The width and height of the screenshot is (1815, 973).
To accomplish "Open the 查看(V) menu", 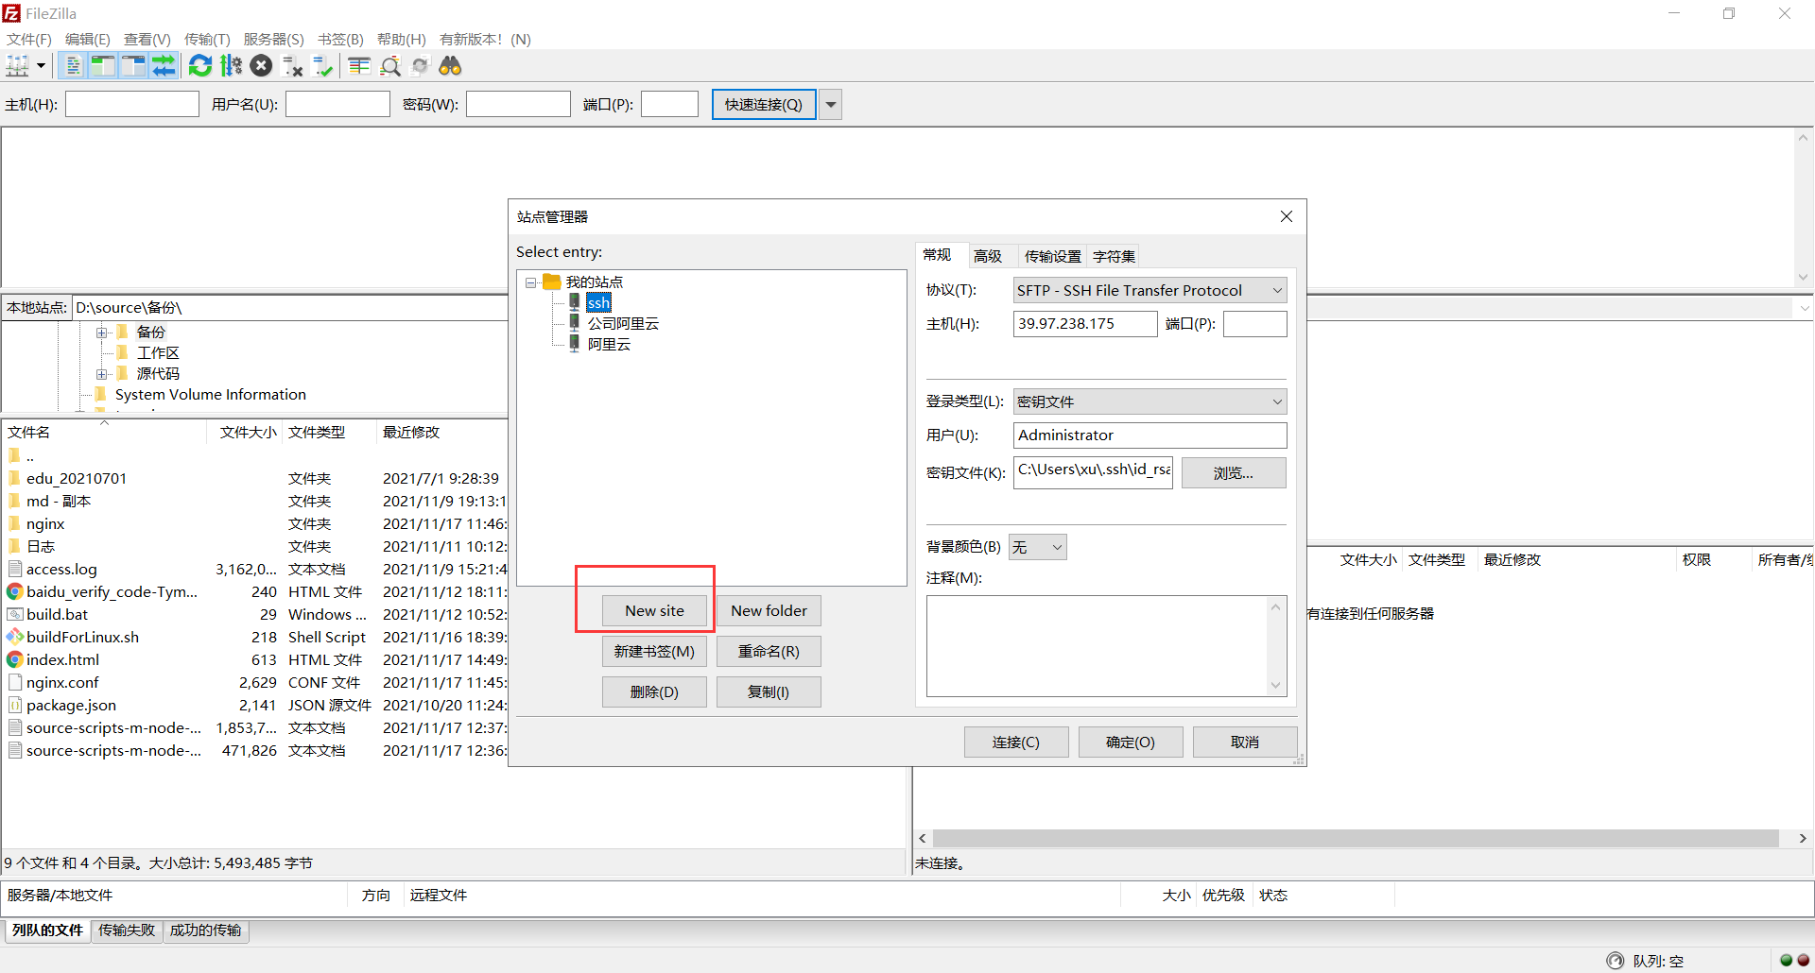I will click(147, 39).
